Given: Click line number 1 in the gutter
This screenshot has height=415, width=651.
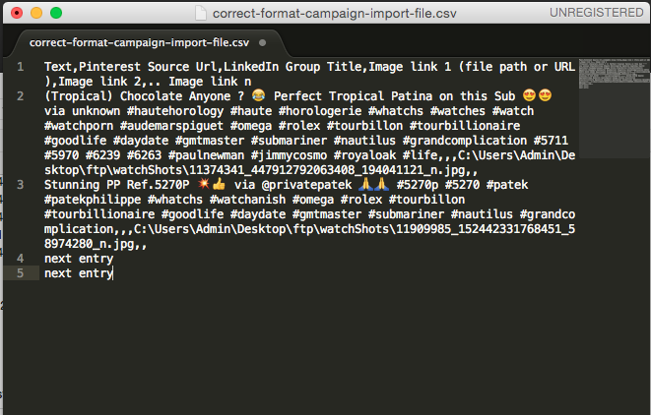Looking at the screenshot, I should tap(20, 66).
